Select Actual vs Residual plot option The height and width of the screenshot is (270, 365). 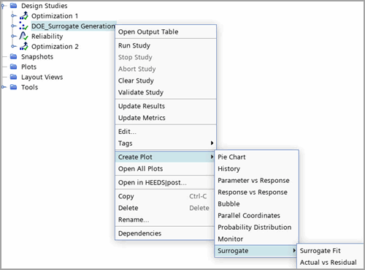330,263
